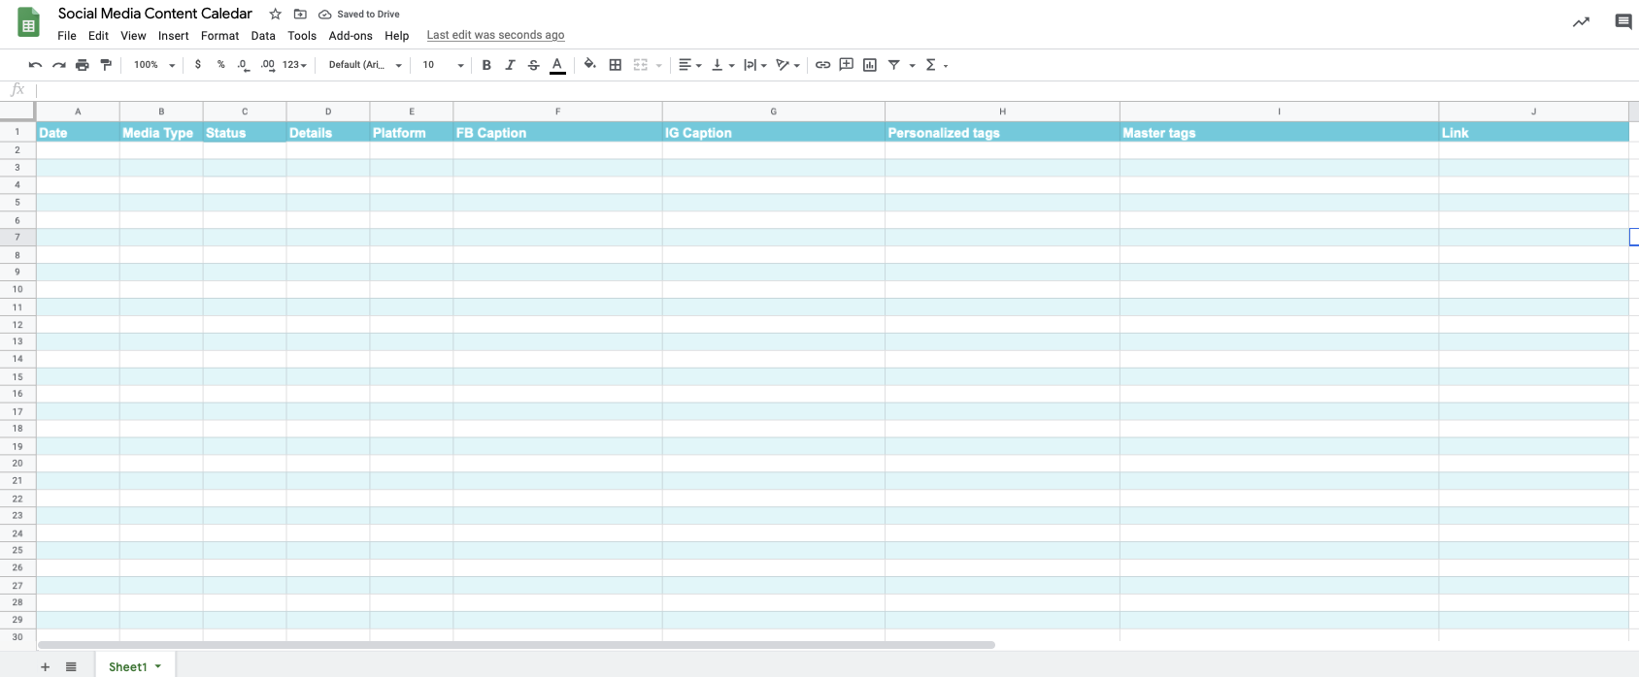Open the fill color paint bucket
The image size is (1639, 677).
point(589,65)
